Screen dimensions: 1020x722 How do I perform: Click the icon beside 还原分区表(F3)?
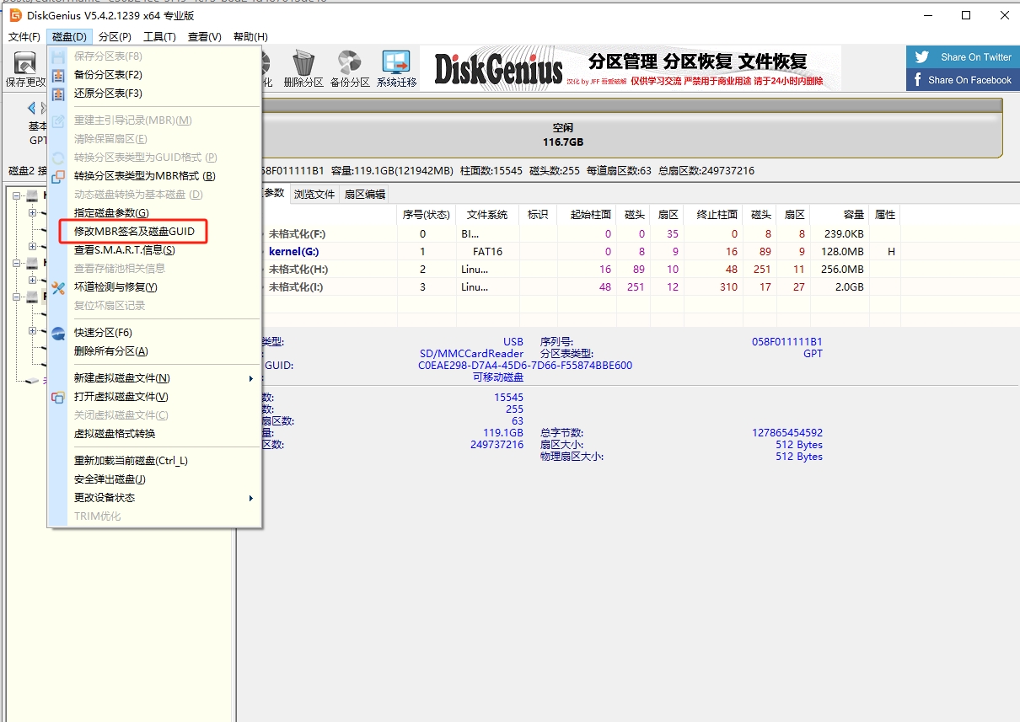click(x=58, y=94)
